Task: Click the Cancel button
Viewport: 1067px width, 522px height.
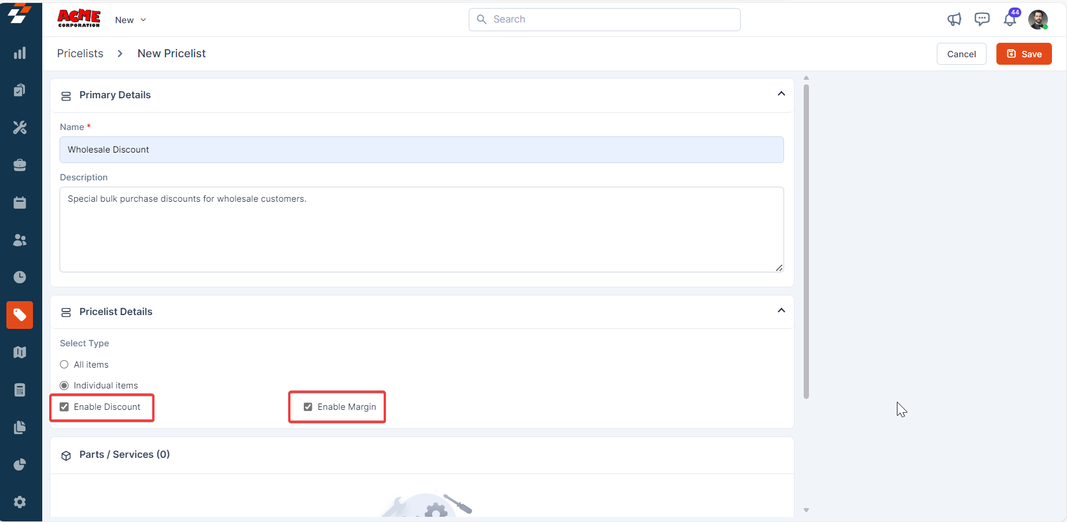Action: click(961, 54)
